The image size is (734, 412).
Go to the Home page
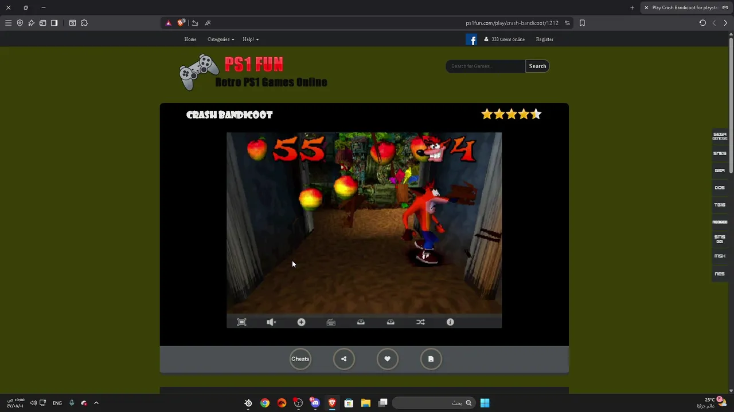(190, 39)
